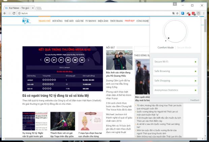Click the browser back arrow
Image resolution: width=209 pixels, height=142 pixels.
pos(4,13)
